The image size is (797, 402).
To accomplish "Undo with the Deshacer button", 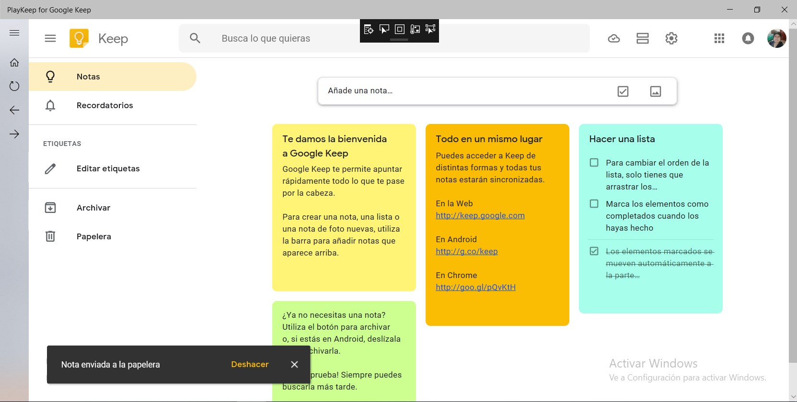I will point(250,365).
